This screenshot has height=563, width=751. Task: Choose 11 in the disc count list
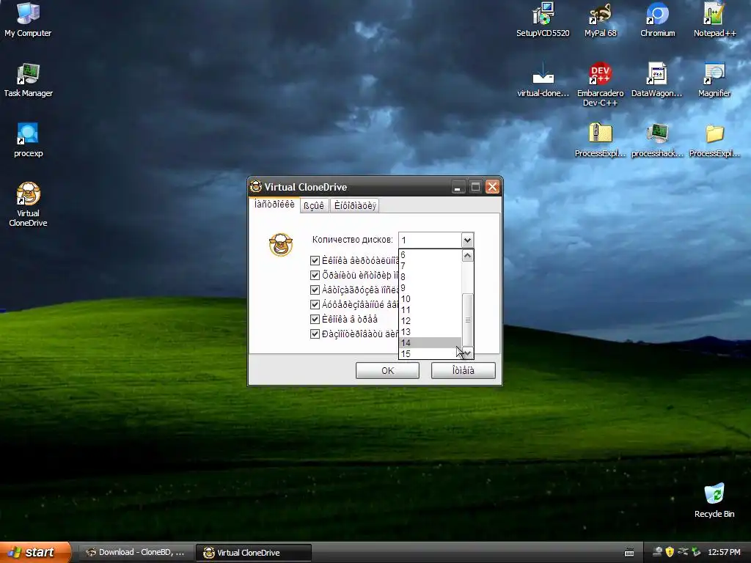point(431,310)
